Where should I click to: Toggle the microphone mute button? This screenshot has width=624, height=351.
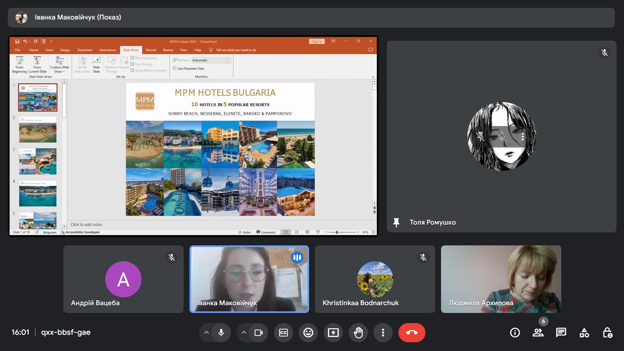221,332
